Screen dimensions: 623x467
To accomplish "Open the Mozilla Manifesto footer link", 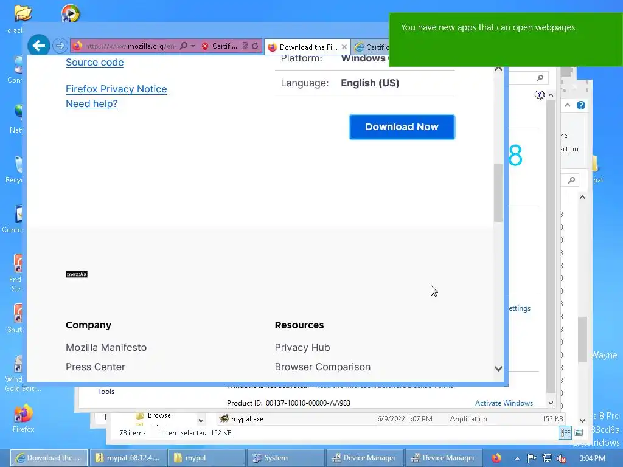I will [x=106, y=347].
